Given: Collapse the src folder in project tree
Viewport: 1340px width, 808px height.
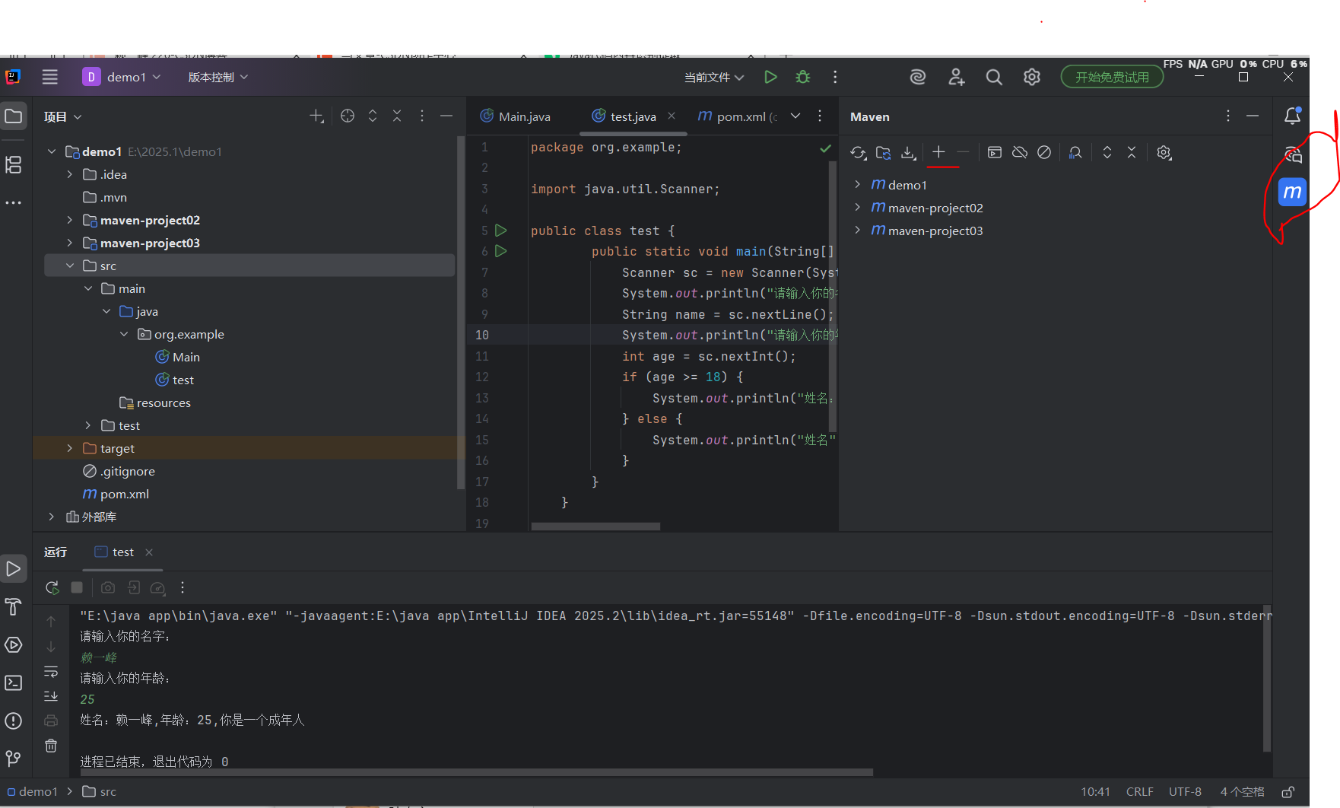Looking at the screenshot, I should (70, 266).
